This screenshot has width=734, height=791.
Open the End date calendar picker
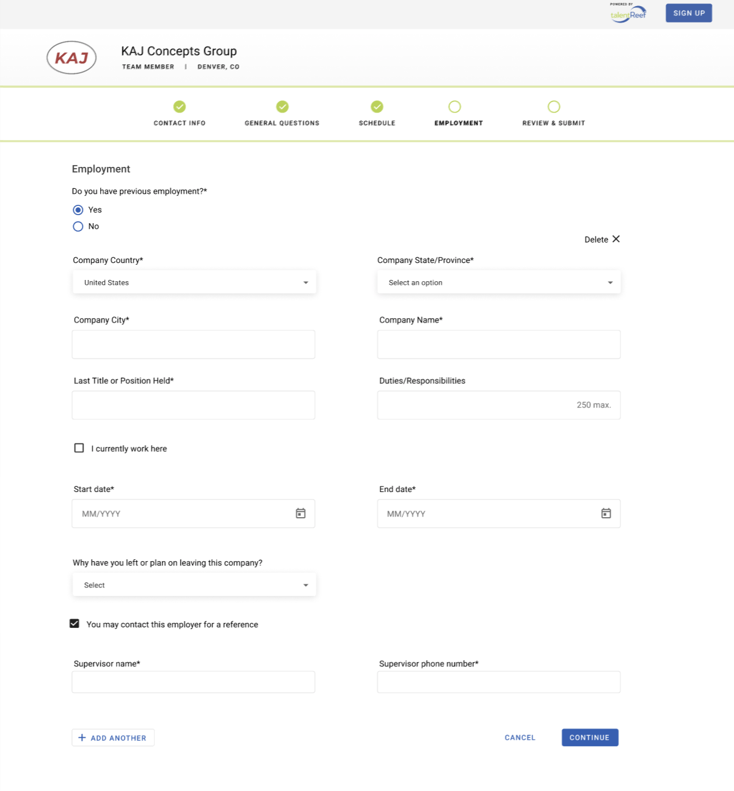[606, 513]
